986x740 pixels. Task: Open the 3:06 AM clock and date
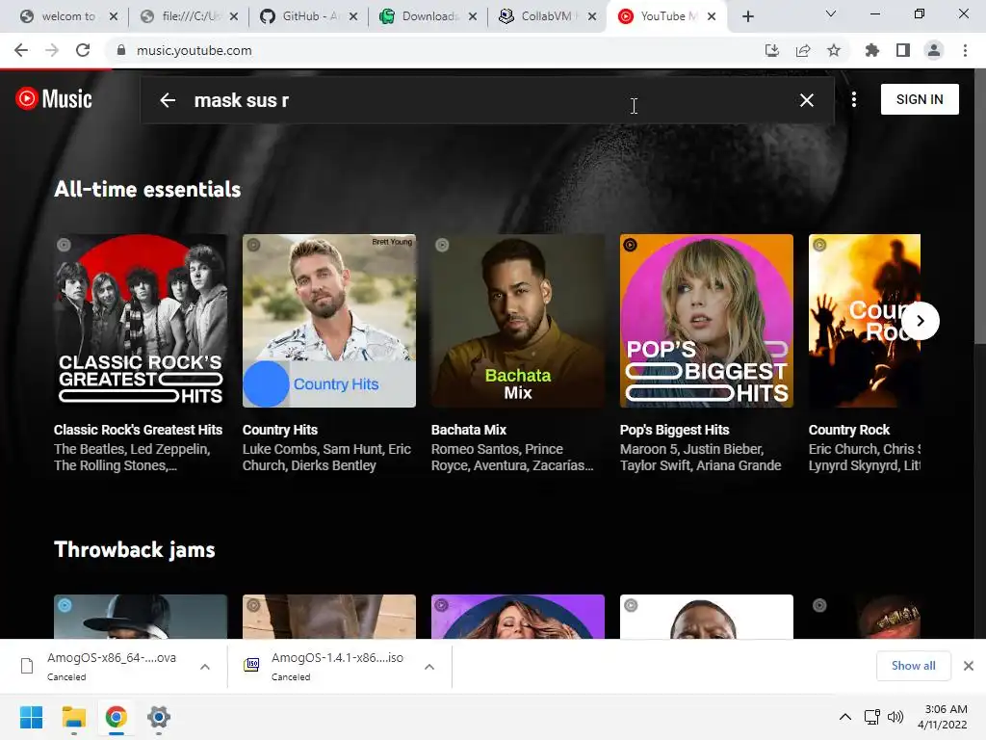pos(942,717)
